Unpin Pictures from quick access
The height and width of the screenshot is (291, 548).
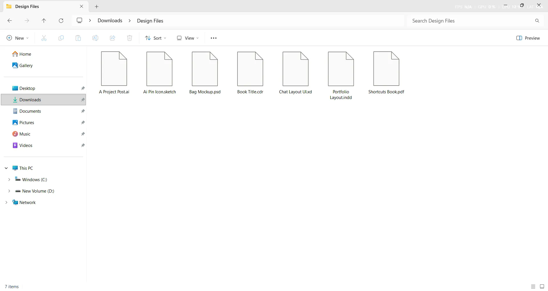(x=83, y=122)
